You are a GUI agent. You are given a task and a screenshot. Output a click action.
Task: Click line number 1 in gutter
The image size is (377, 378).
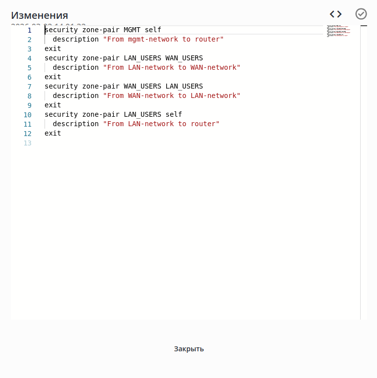tap(29, 30)
